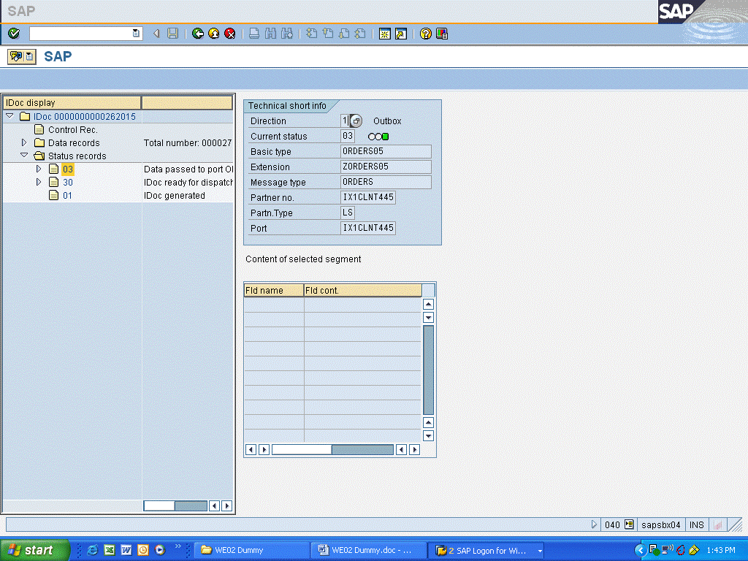Click the Basic type field ORDERS05
The image size is (748, 561).
pos(386,151)
